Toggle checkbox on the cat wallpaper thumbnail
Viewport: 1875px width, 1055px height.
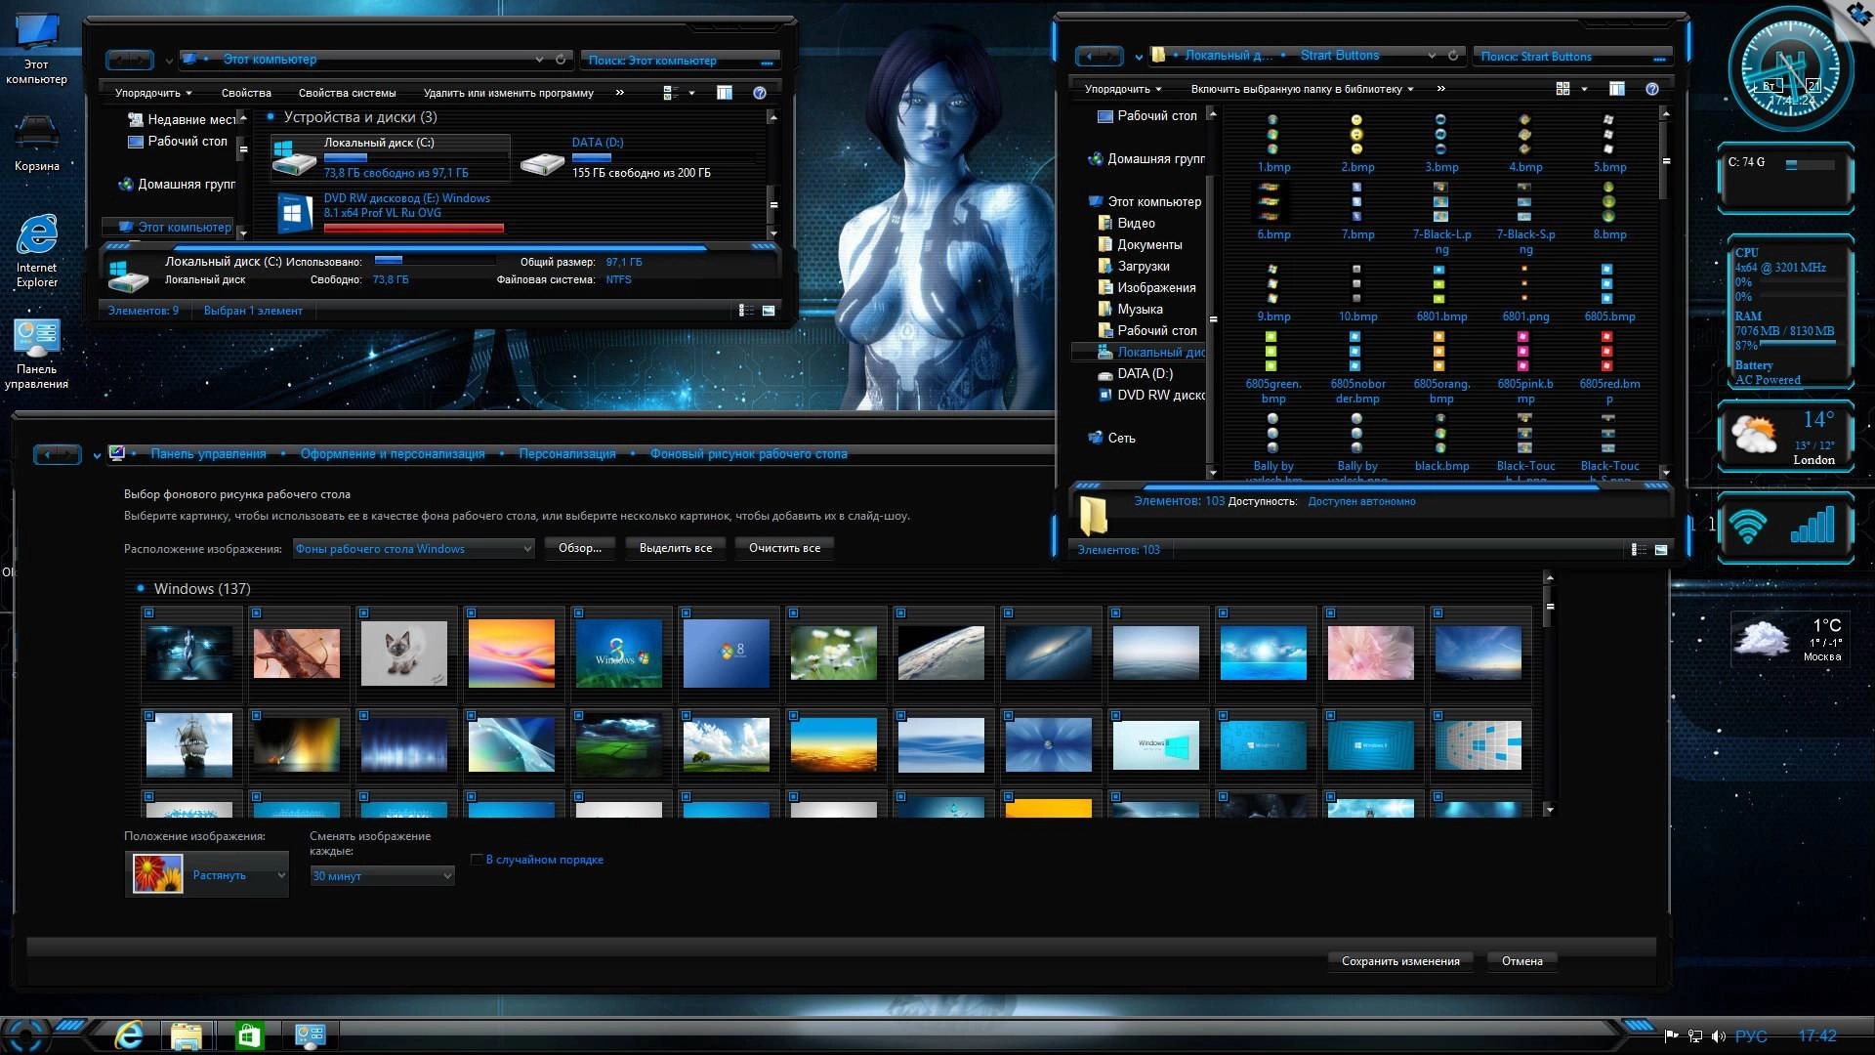pos(363,613)
